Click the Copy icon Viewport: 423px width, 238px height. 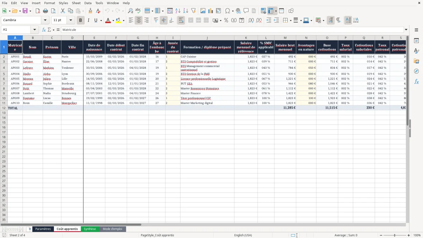tap(70, 11)
